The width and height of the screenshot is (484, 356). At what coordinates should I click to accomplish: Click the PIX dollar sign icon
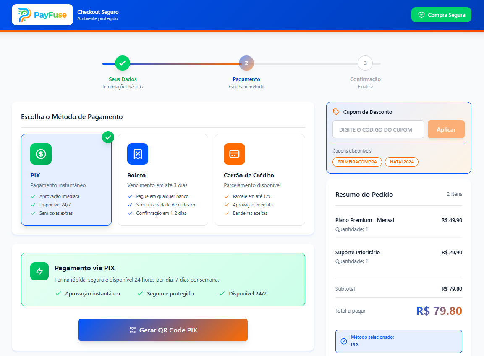point(41,154)
